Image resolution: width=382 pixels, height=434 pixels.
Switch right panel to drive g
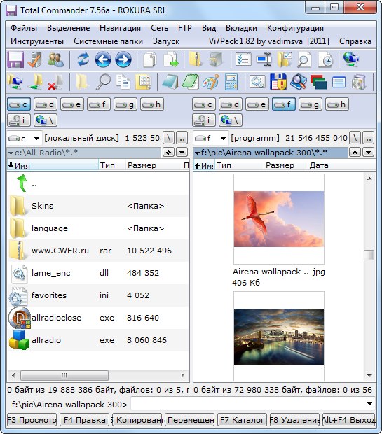(x=311, y=104)
